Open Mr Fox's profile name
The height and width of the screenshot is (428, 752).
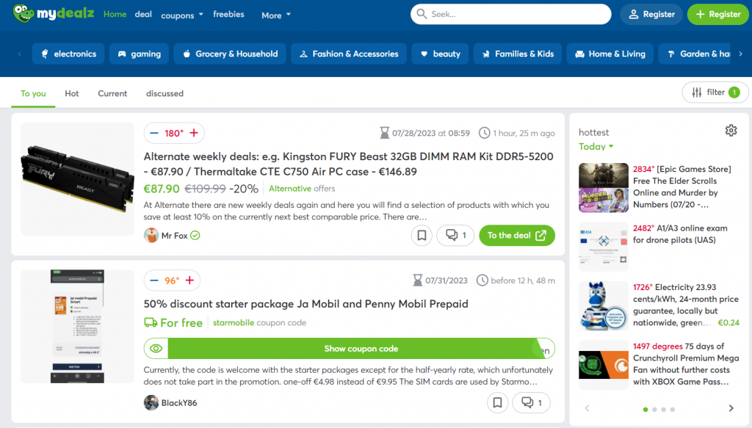coord(174,236)
